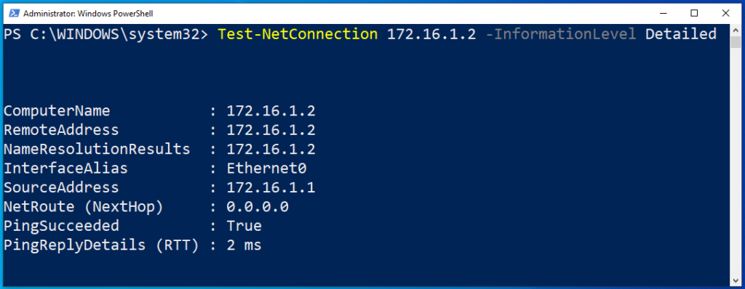Screen dimensions: 745x289
Task: Click the 'Administrator: Windows PowerShell' title text
Action: [x=88, y=14]
